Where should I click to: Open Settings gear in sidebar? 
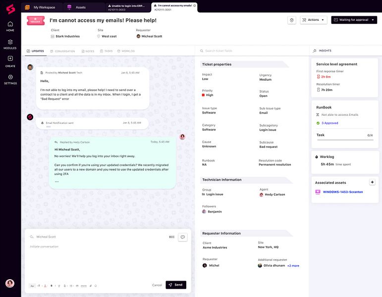(10, 77)
